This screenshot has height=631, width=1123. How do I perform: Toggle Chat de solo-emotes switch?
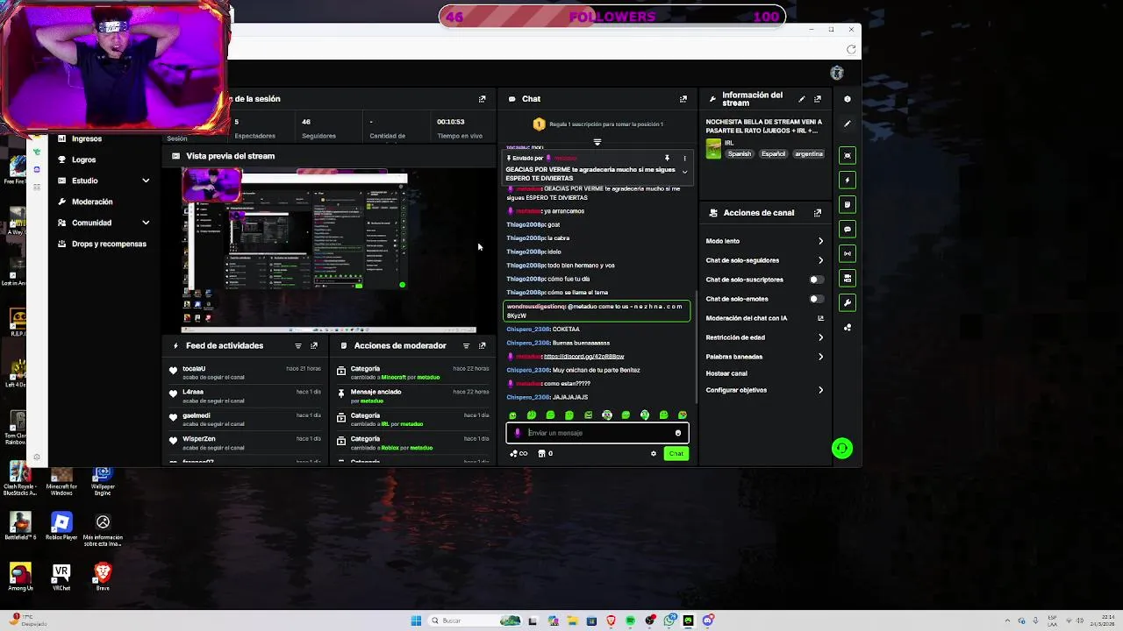[816, 299]
